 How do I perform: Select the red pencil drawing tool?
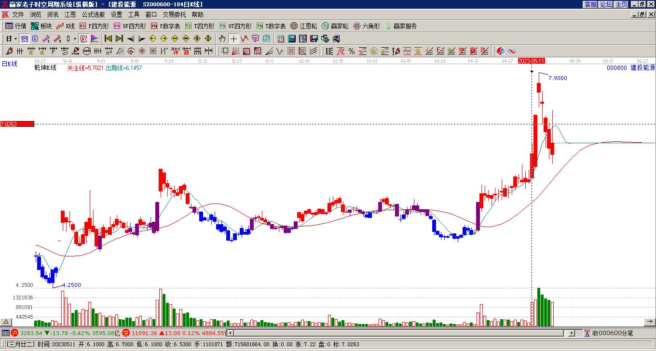tap(9, 51)
